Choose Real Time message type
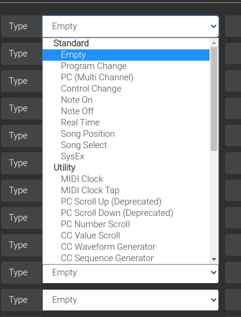241x317 pixels. click(x=126, y=123)
